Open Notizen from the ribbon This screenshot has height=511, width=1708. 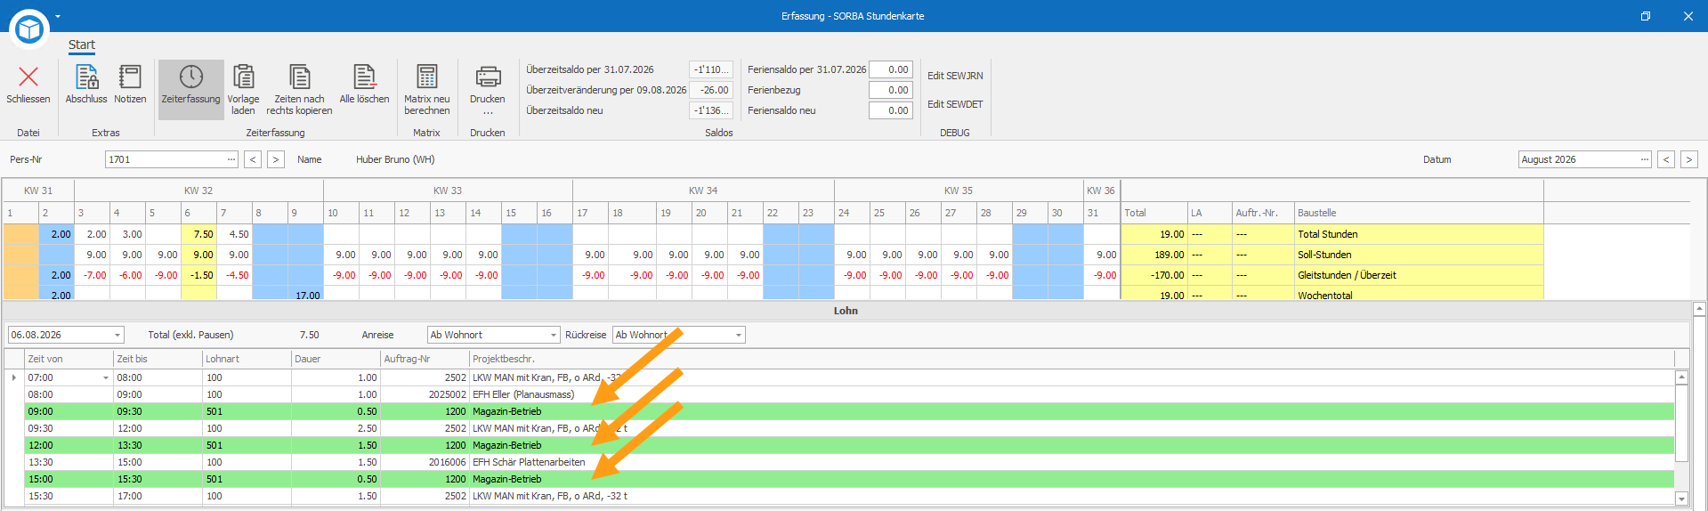pyautogui.click(x=130, y=85)
